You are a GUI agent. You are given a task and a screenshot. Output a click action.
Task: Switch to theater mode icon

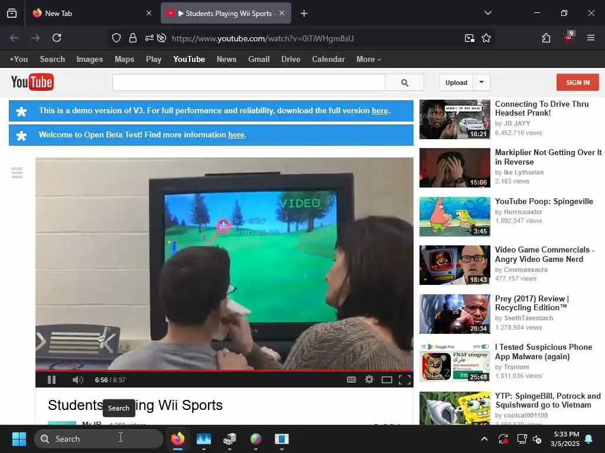coord(387,380)
